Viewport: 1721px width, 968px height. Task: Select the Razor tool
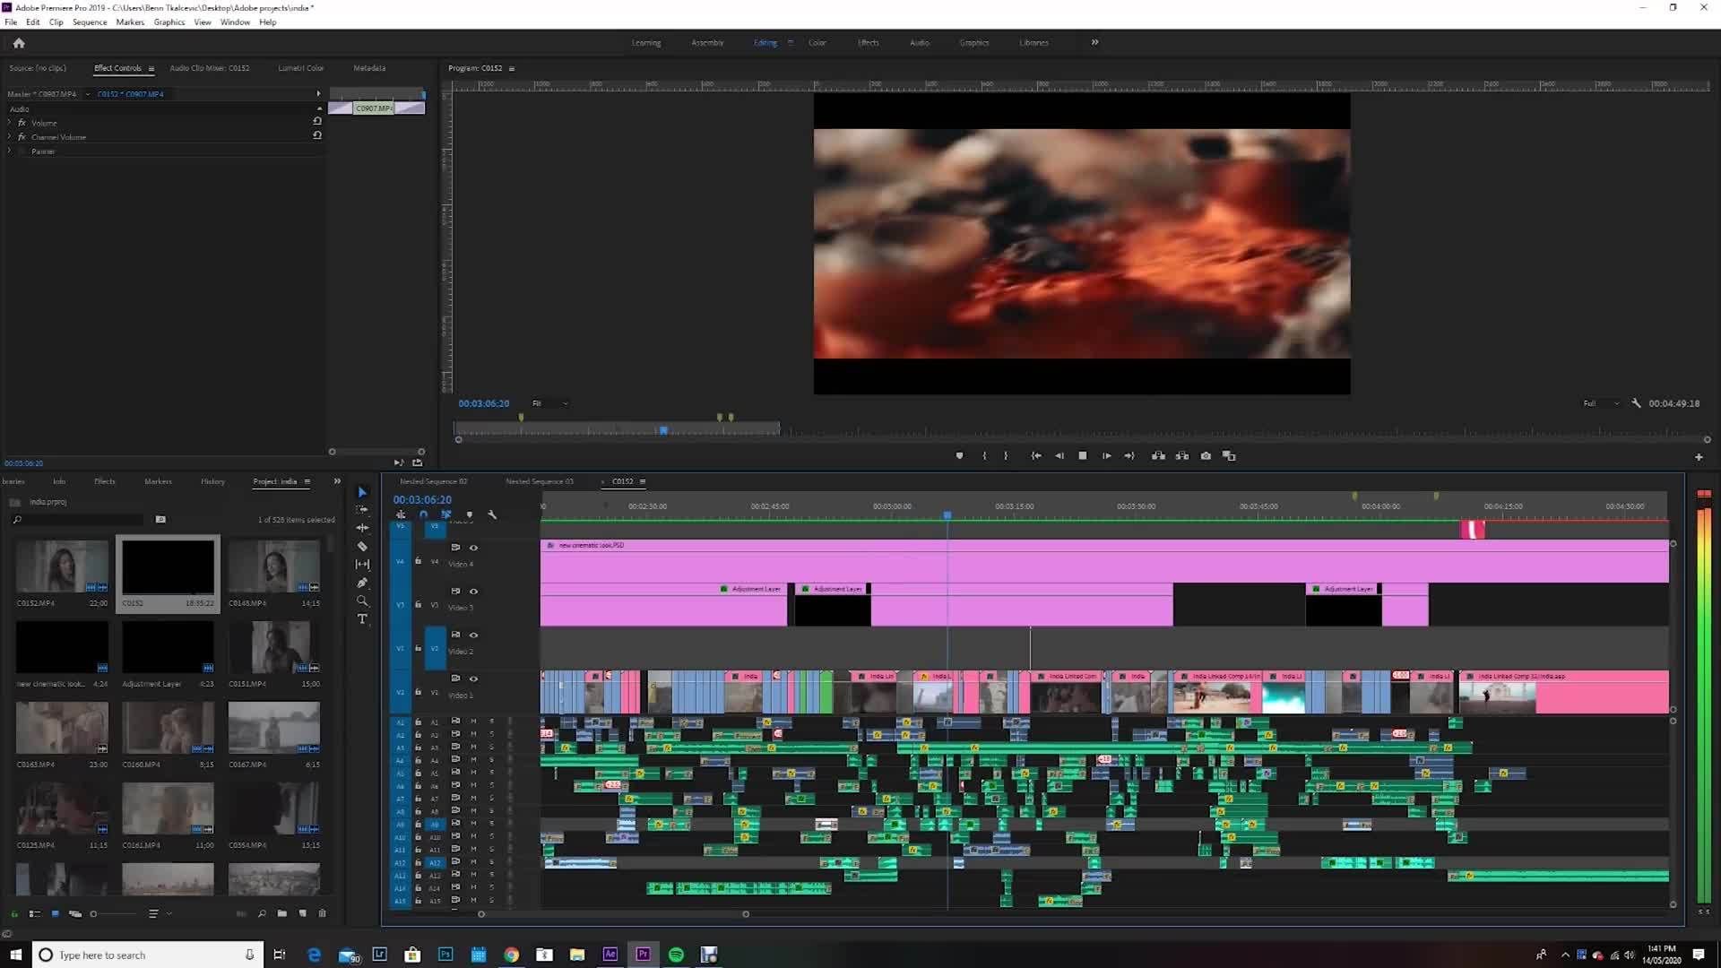point(362,546)
